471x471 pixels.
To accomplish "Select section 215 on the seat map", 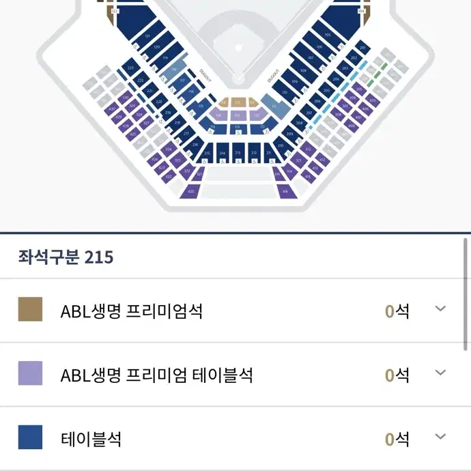I will [x=207, y=152].
